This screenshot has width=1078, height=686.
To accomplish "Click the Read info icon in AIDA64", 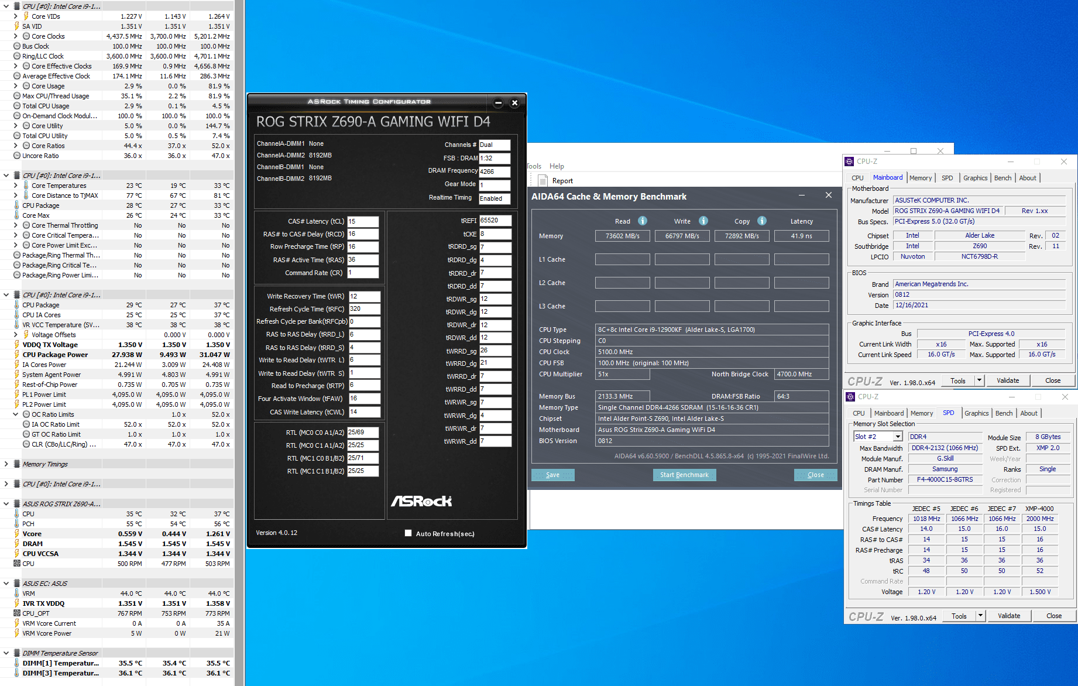I will [x=642, y=221].
